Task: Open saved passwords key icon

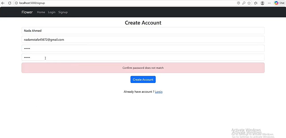Action: pos(244,3)
